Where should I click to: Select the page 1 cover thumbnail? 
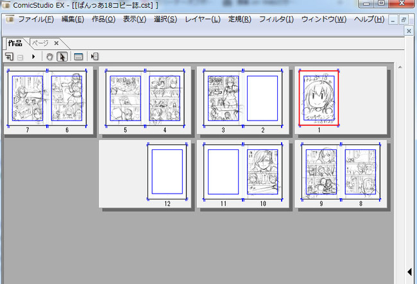[x=319, y=98]
